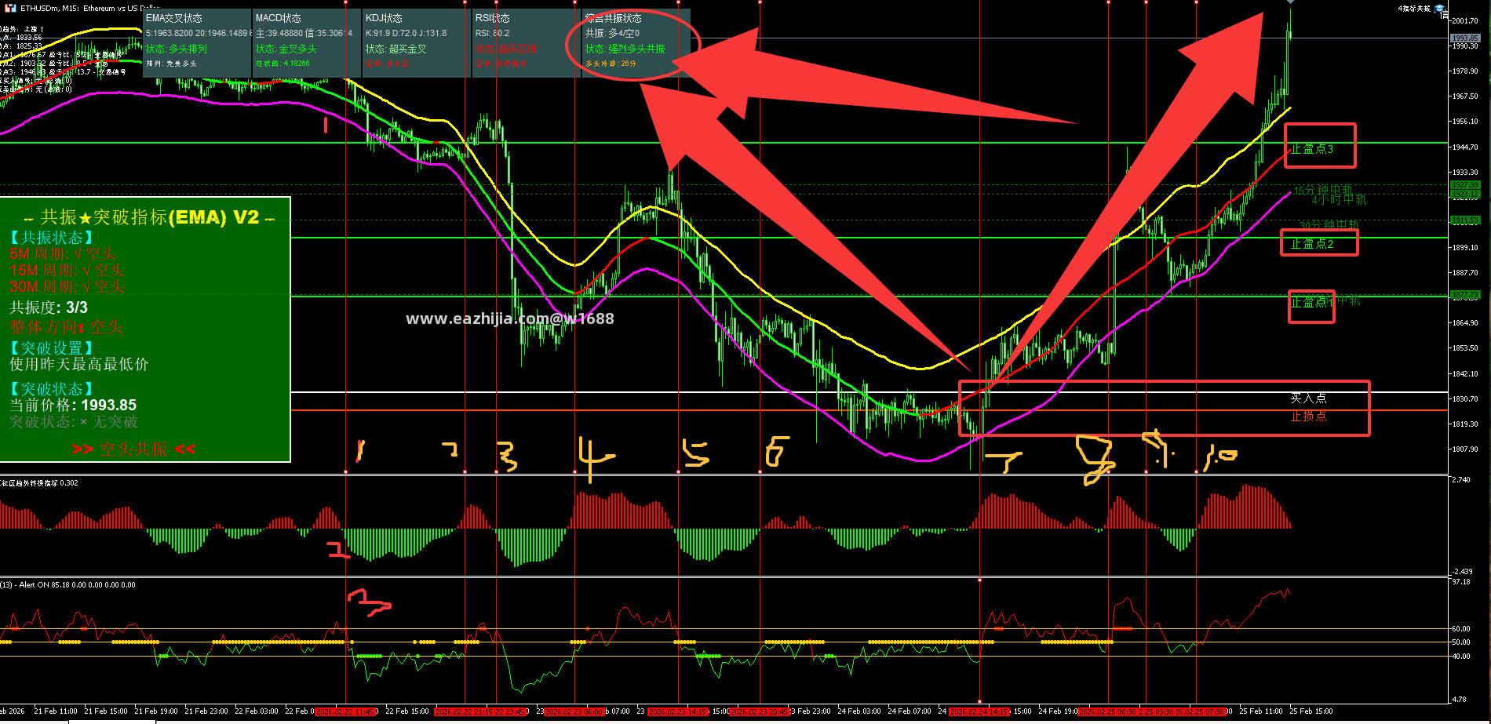
Task: Click '状态: 强烈多头共振' status text
Action: (x=625, y=49)
